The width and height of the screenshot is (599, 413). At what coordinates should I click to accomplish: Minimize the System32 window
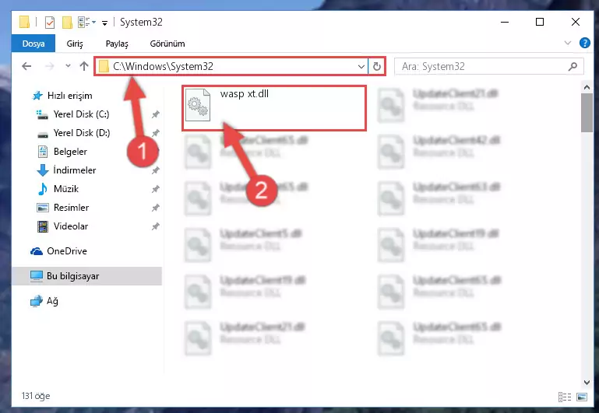505,22
